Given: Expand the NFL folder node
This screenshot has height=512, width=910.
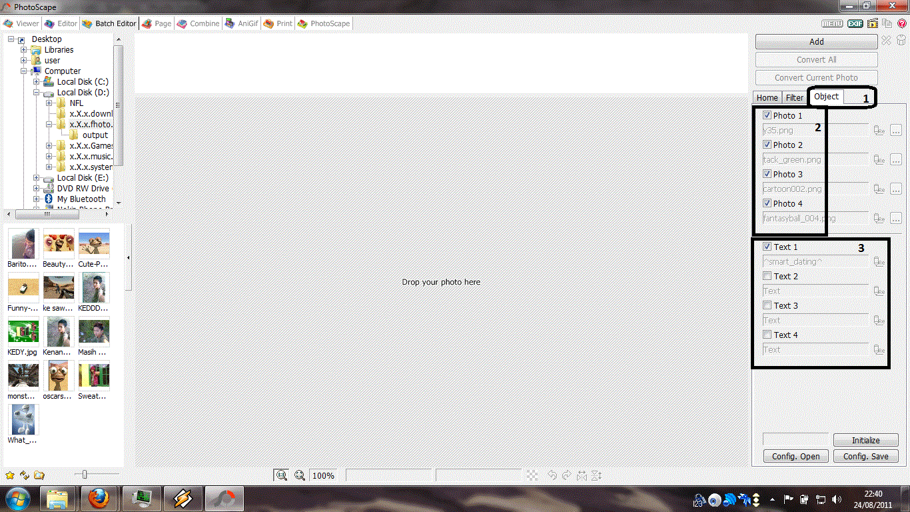Looking at the screenshot, I should [x=49, y=103].
